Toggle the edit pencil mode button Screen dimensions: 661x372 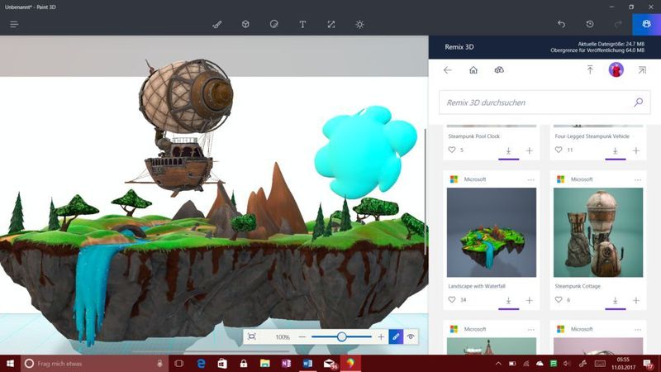point(396,336)
